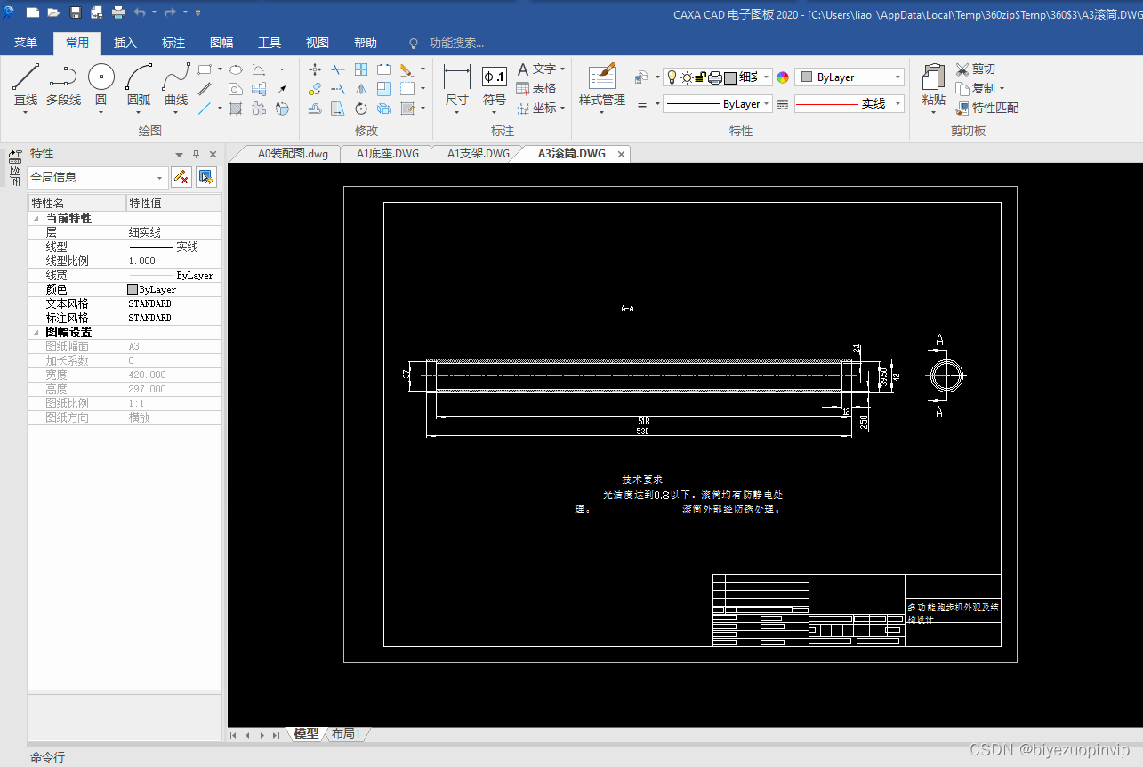
Task: Expand the 文字 text dropdown
Action: click(562, 69)
